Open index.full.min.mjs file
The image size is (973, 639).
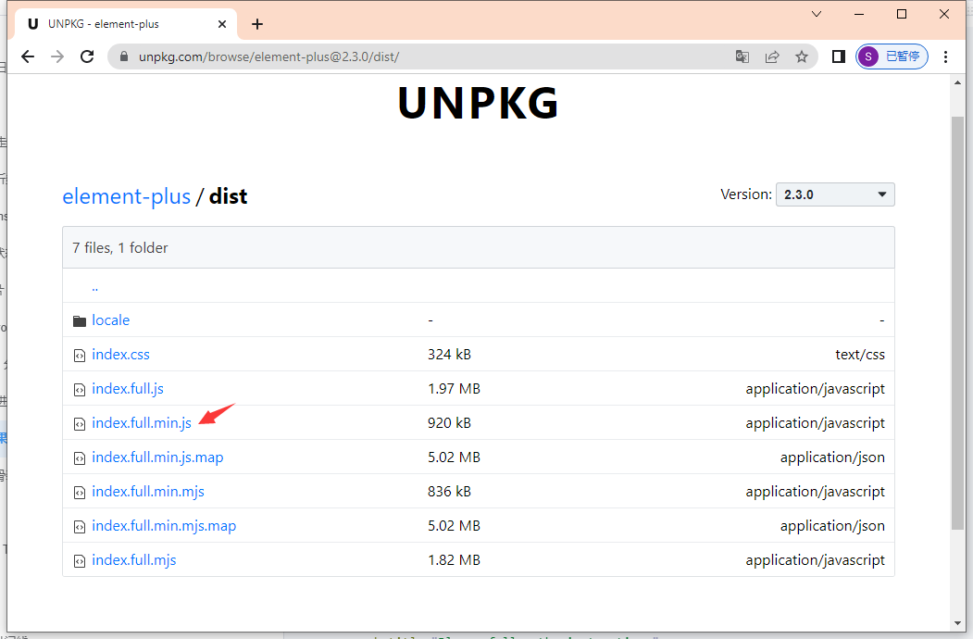click(x=148, y=491)
